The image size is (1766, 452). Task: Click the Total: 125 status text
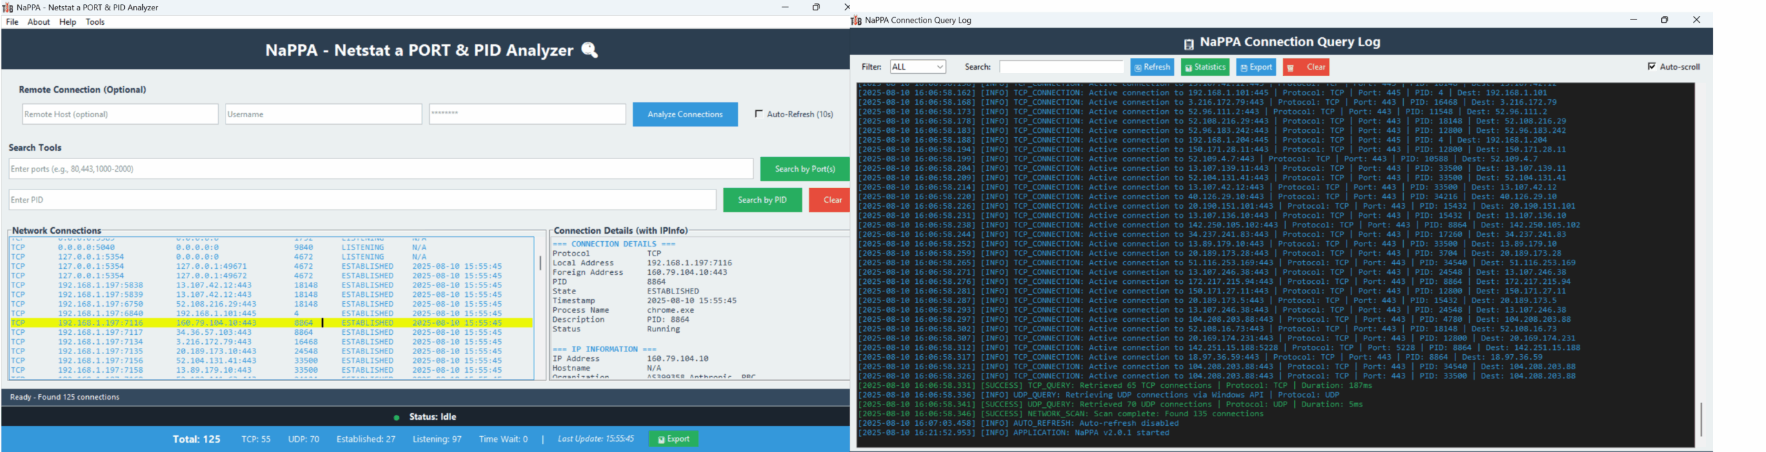pyautogui.click(x=197, y=439)
